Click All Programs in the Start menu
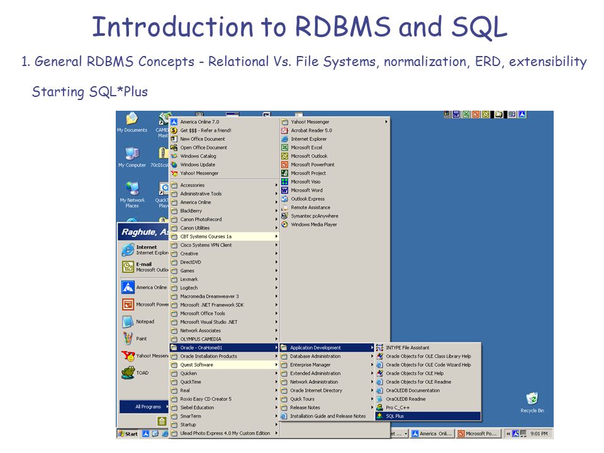Viewport: 604px width, 453px height. (x=145, y=407)
